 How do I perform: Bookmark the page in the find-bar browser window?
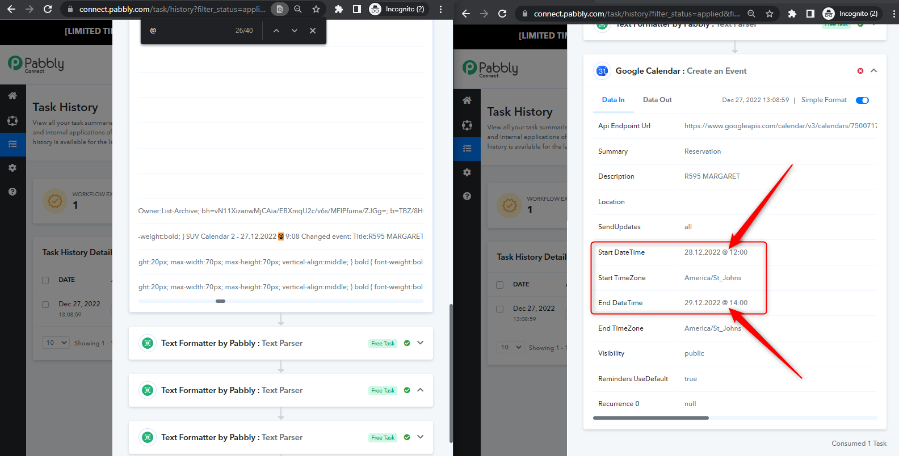pos(316,9)
